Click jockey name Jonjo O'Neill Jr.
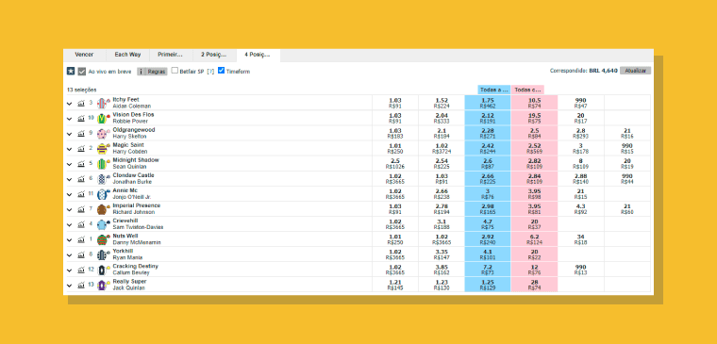This screenshot has width=717, height=344. click(132, 197)
